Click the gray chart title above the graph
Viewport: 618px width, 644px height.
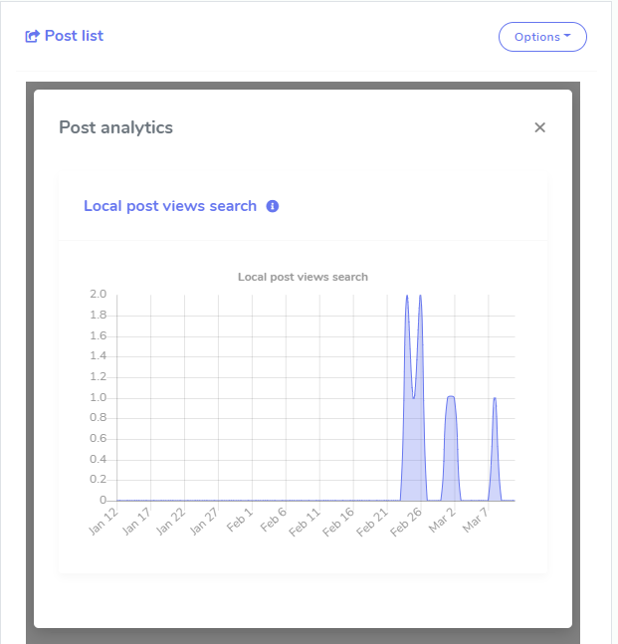pos(303,277)
